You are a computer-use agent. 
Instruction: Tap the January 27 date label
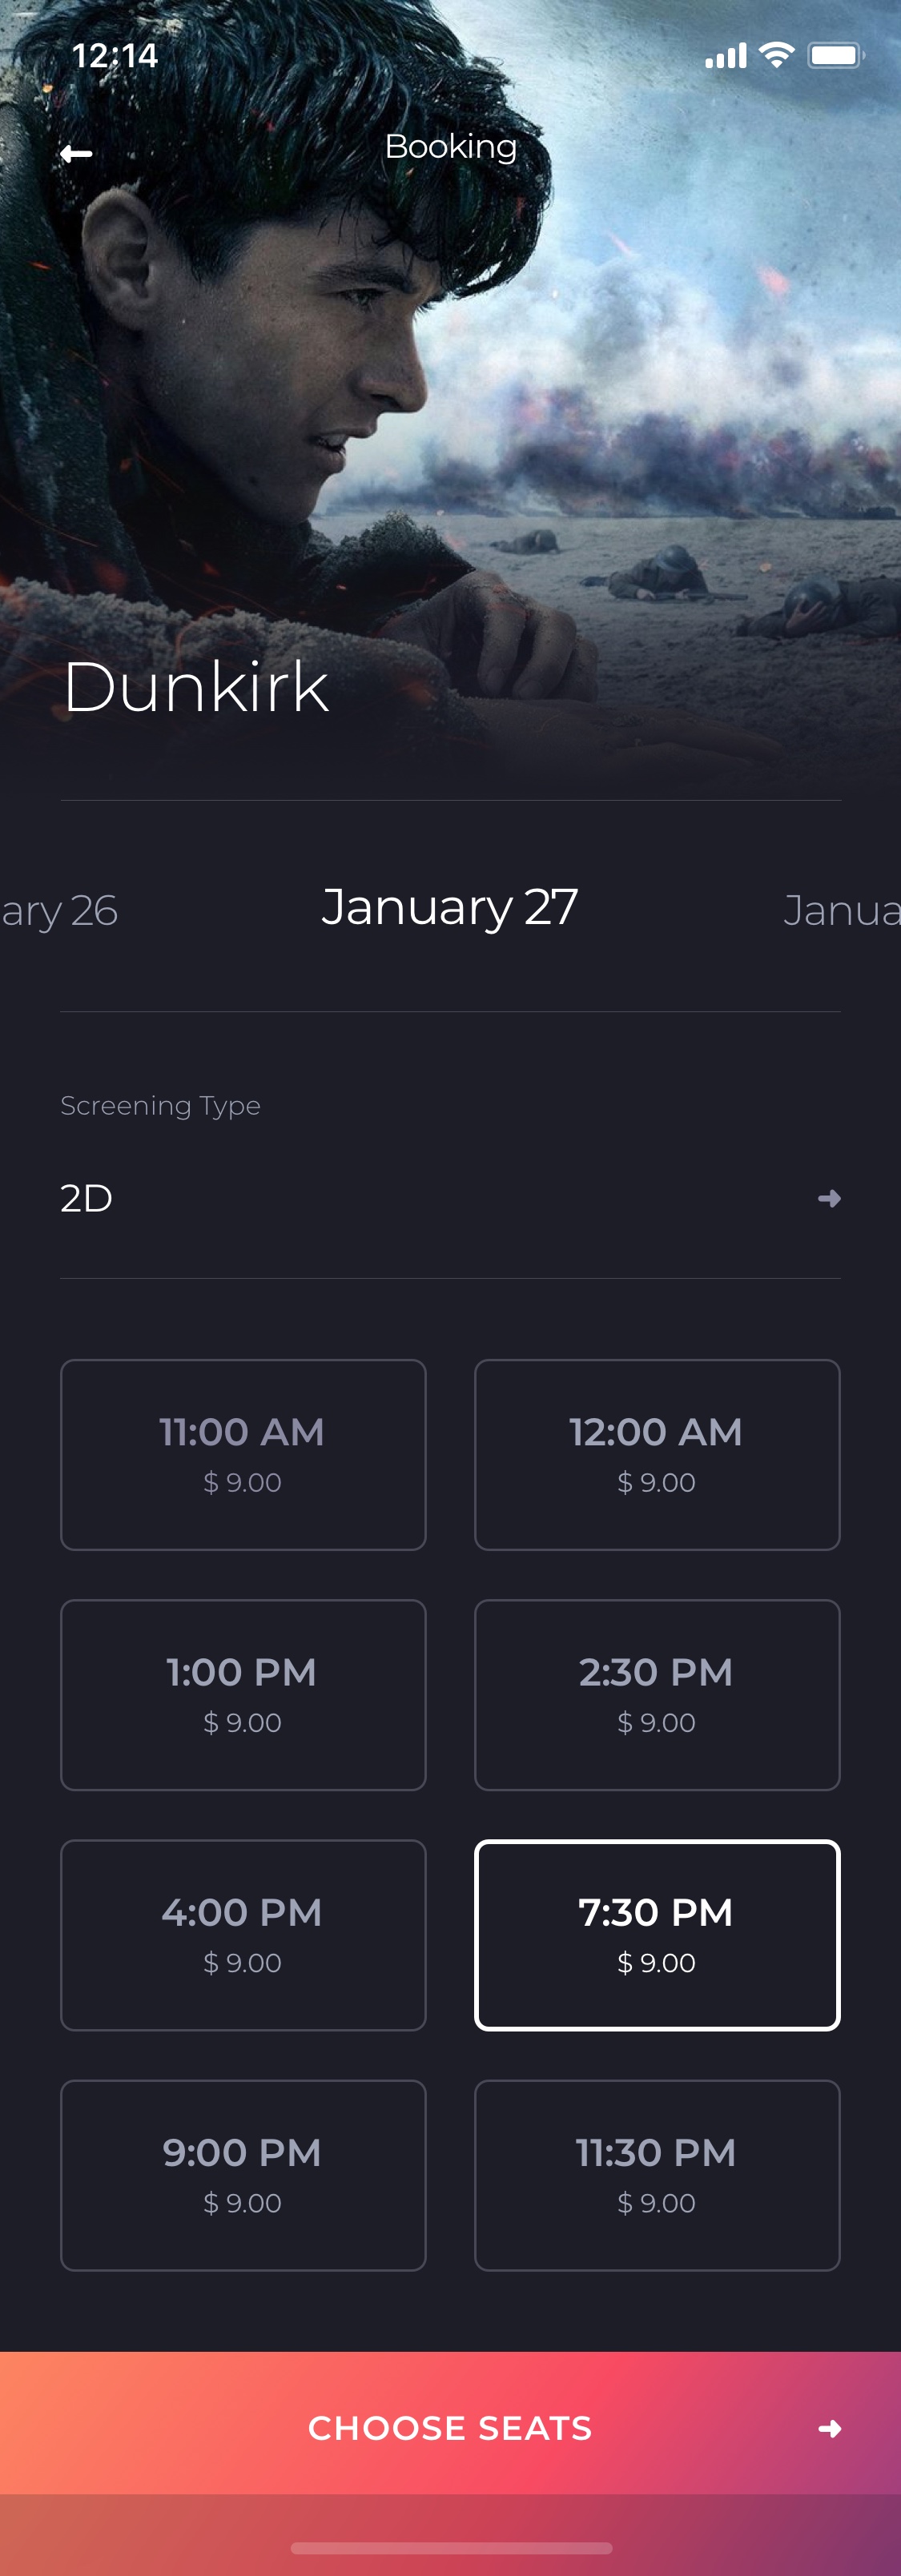[x=450, y=907]
